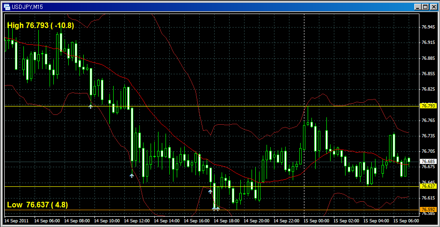Minimize the USDJPY chart window
Viewport: 440px width, 227px height.
click(417, 6)
